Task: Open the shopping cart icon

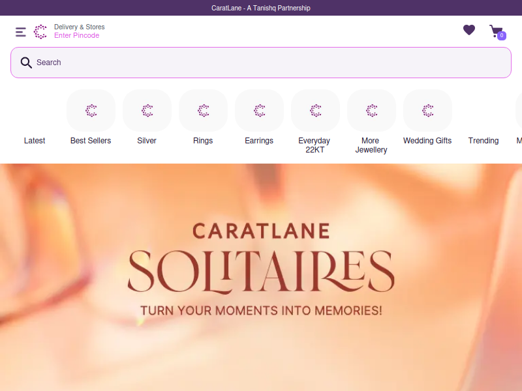Action: [496, 31]
